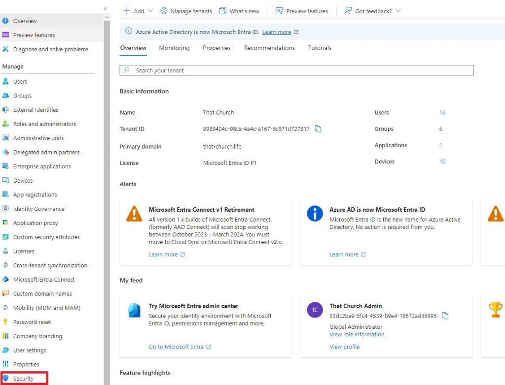Click Manage tenants in the toolbar
The height and width of the screenshot is (385, 505).
(x=186, y=11)
